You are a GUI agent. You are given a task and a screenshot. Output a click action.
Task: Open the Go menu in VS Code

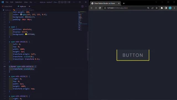tap(31, 2)
